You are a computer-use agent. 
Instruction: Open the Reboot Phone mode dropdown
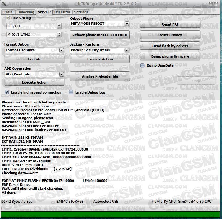tap(127, 24)
